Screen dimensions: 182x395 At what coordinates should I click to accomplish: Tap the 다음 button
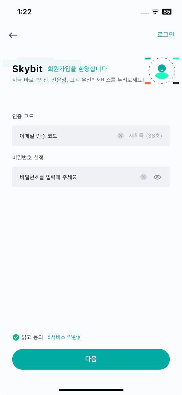point(91,359)
